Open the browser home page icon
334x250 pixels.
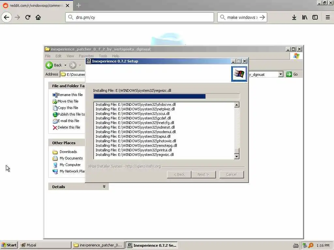click(38, 17)
